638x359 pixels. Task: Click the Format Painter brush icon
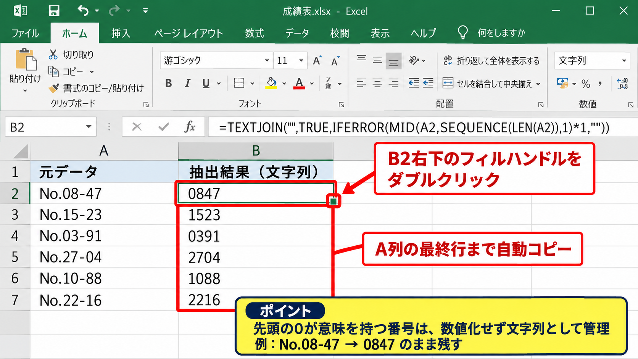[x=53, y=88]
